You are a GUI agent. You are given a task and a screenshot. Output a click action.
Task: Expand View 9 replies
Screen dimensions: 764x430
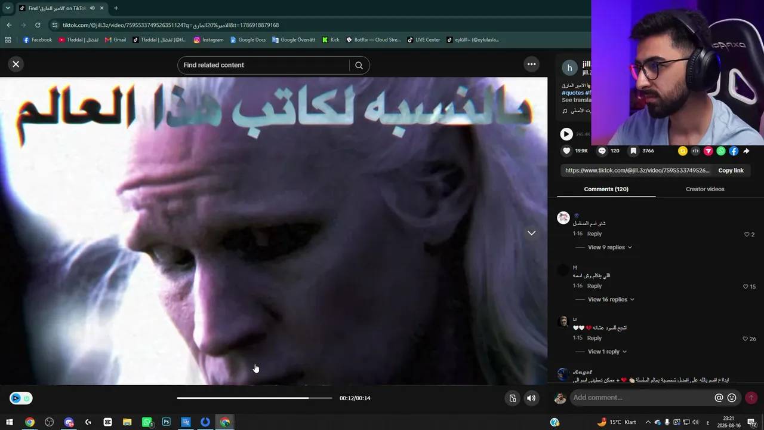(x=609, y=247)
